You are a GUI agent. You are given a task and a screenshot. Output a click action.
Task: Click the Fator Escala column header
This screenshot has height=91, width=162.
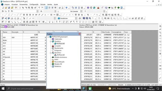[106, 32]
